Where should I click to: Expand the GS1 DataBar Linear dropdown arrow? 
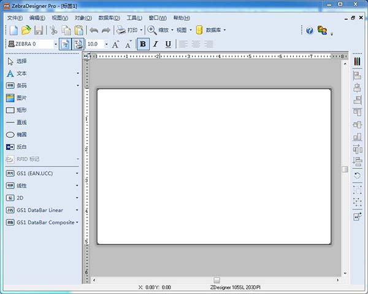tap(77, 210)
